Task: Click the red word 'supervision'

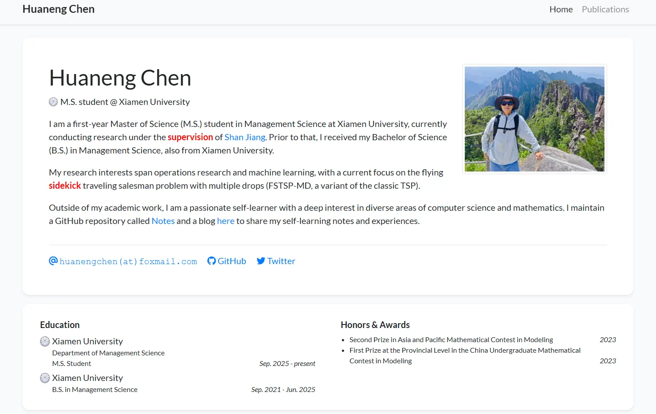Action: point(190,137)
